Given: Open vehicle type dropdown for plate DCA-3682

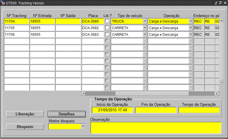Looking at the screenshot, I should click(145, 28).
